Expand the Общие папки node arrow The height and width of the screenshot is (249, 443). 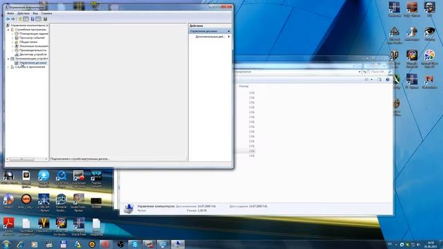click(12, 41)
